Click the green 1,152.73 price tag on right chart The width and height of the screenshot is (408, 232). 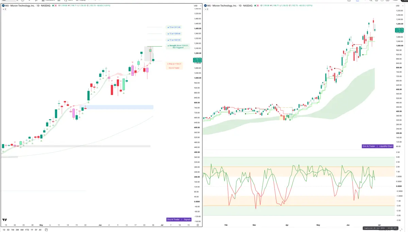pyautogui.click(x=400, y=30)
